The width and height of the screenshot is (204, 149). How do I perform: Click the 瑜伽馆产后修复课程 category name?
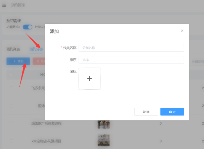pos(47,123)
